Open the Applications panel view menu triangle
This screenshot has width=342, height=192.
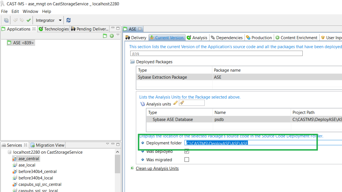click(x=118, y=35)
